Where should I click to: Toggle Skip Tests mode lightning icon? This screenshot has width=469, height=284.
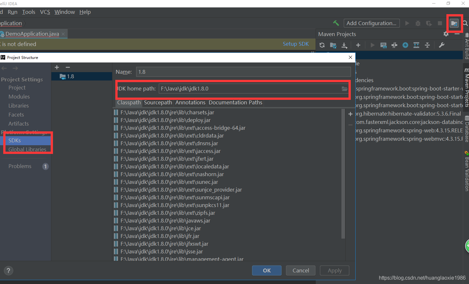tap(405, 45)
